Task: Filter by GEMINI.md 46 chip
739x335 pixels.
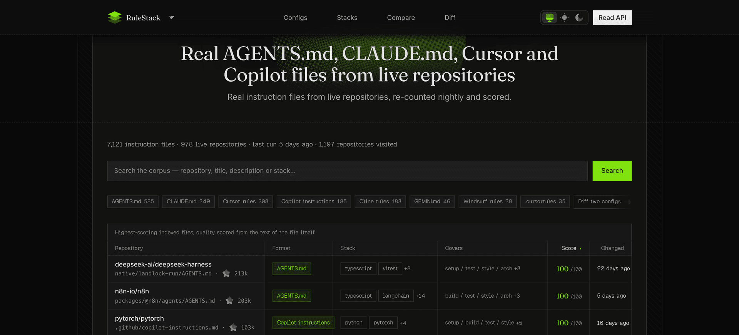Action: 432,202
